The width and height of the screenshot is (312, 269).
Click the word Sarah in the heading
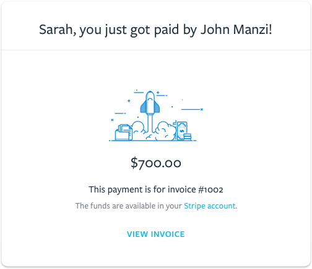[56, 30]
